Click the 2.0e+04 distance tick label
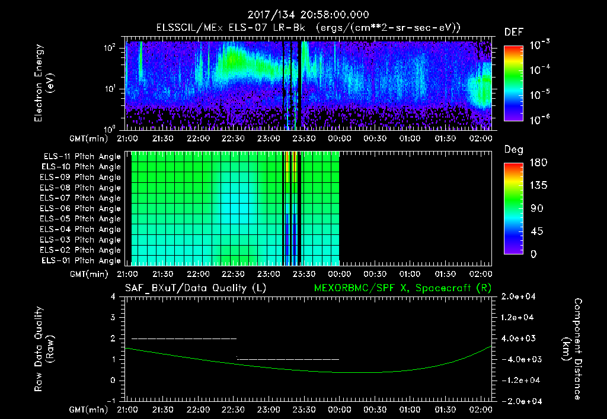 tap(517, 296)
